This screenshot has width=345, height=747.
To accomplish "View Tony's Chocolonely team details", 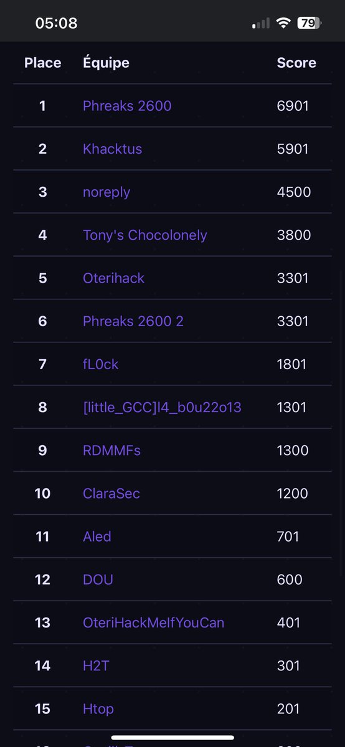I will (144, 235).
